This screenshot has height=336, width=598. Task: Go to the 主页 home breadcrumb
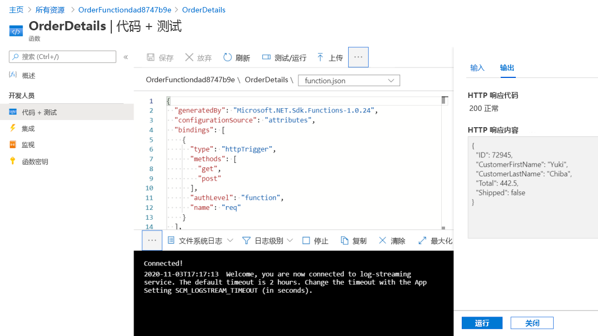point(16,10)
